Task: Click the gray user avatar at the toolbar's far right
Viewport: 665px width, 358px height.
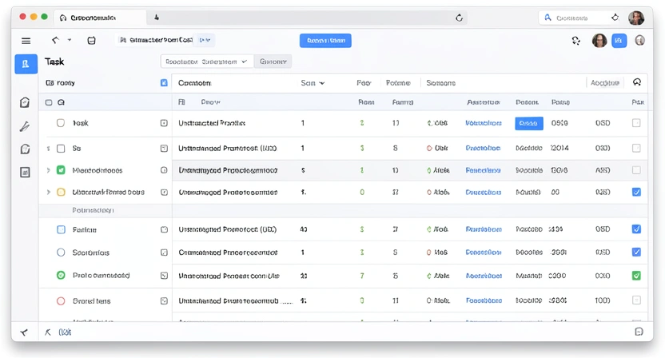Action: coord(639,40)
